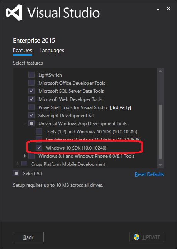This screenshot has width=177, height=249.
Task: Toggle the Select All checkbox
Action: (16, 173)
